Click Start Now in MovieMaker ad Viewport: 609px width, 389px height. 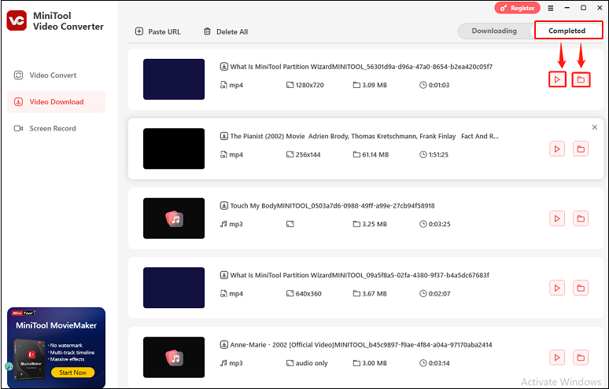(x=73, y=372)
